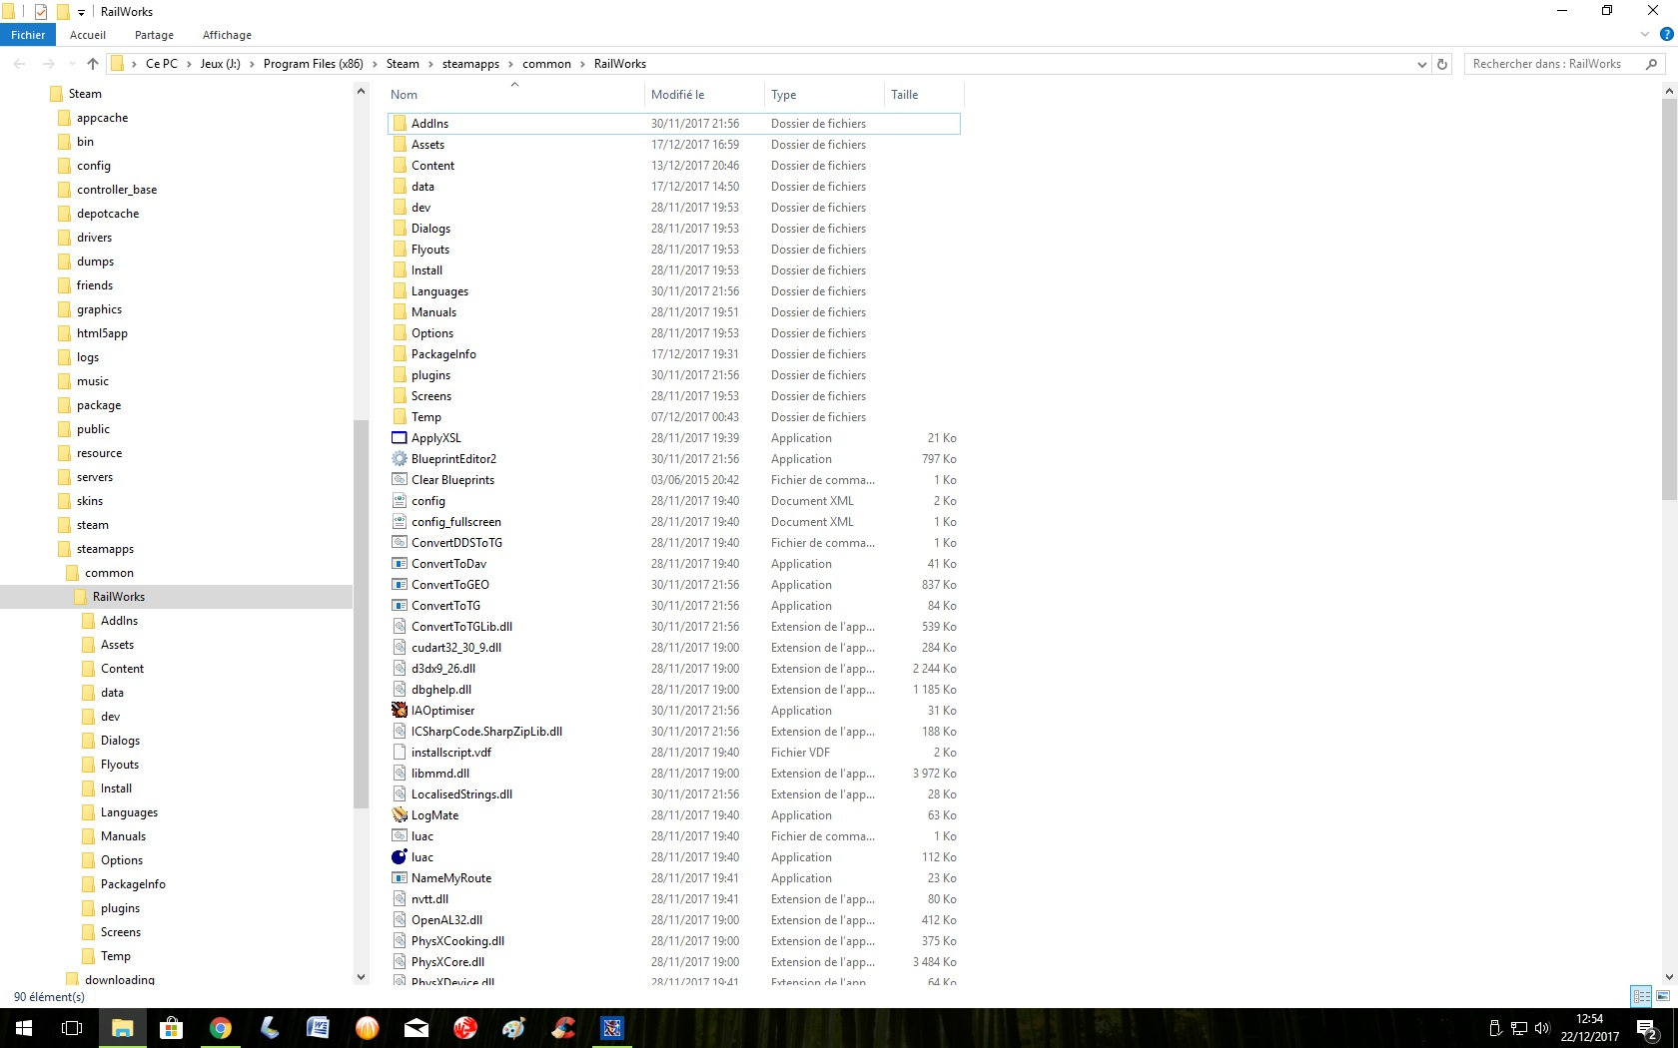This screenshot has width=1678, height=1048.
Task: Click the file list vertical scrollbar thumb
Action: click(x=1669, y=299)
